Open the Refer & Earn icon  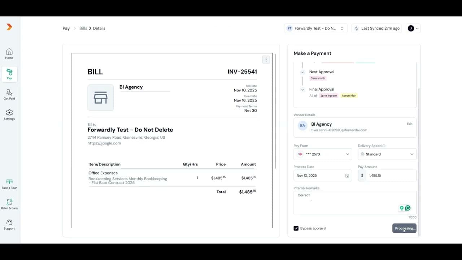point(9,204)
